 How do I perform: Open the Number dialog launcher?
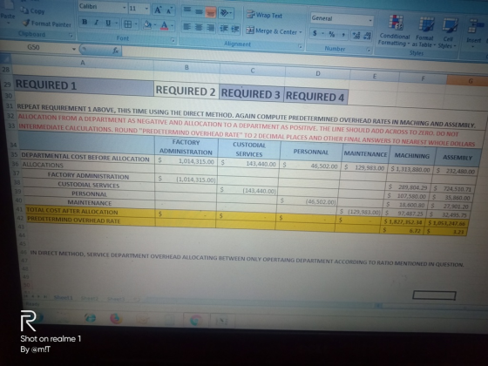[369, 50]
